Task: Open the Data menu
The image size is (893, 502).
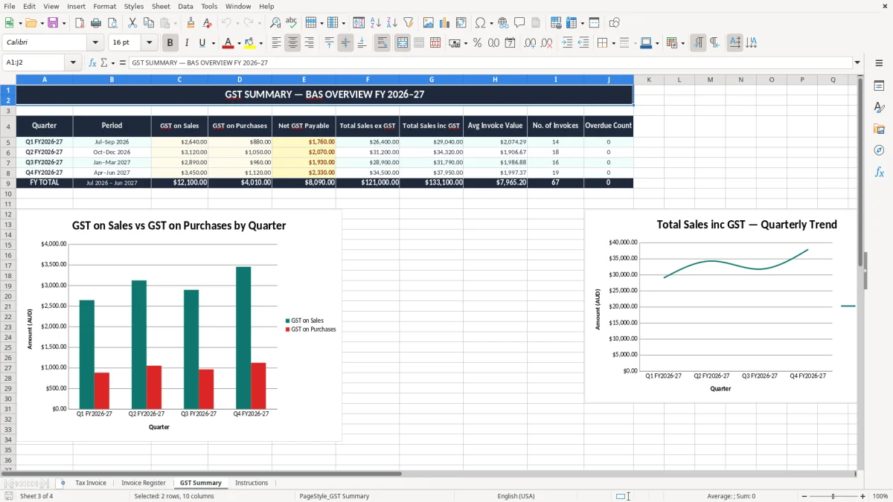Action: 185,6
